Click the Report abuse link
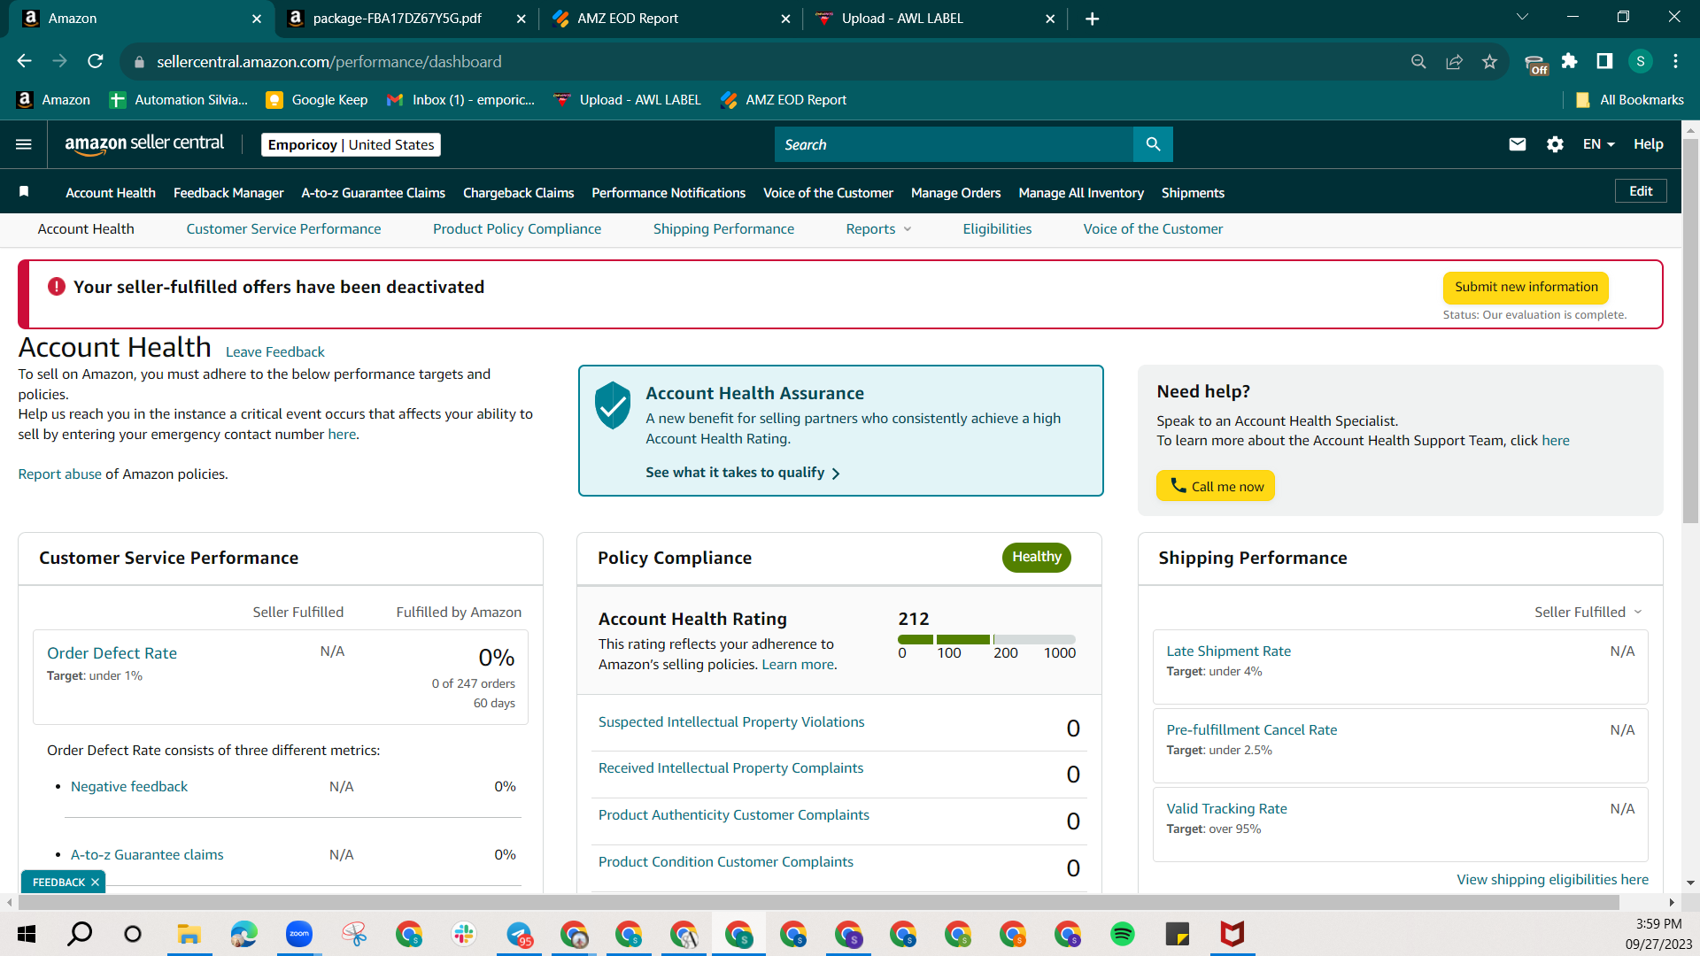 (60, 474)
